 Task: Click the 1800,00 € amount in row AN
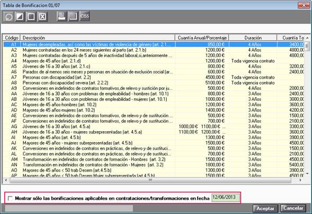pyautogui.click(x=215, y=164)
